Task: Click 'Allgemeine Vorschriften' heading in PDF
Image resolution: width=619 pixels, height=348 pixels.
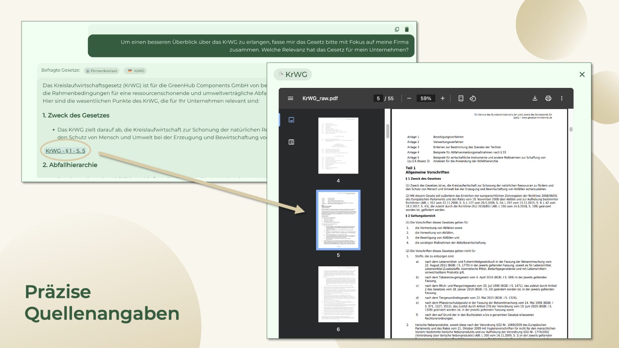Action: [427, 172]
